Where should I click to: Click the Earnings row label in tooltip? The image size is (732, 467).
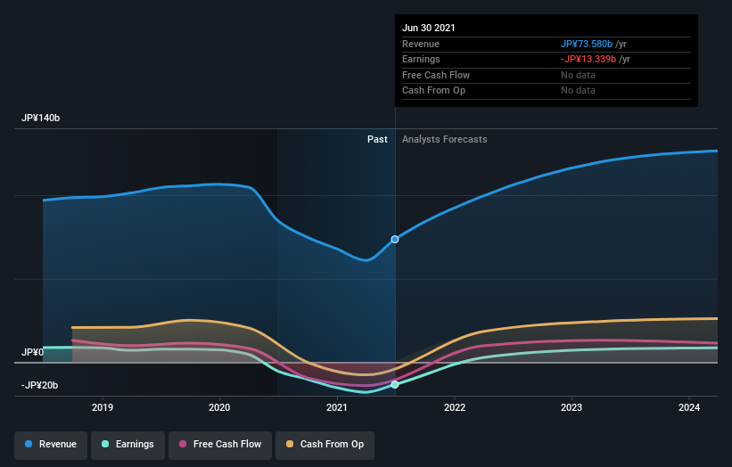click(x=421, y=59)
